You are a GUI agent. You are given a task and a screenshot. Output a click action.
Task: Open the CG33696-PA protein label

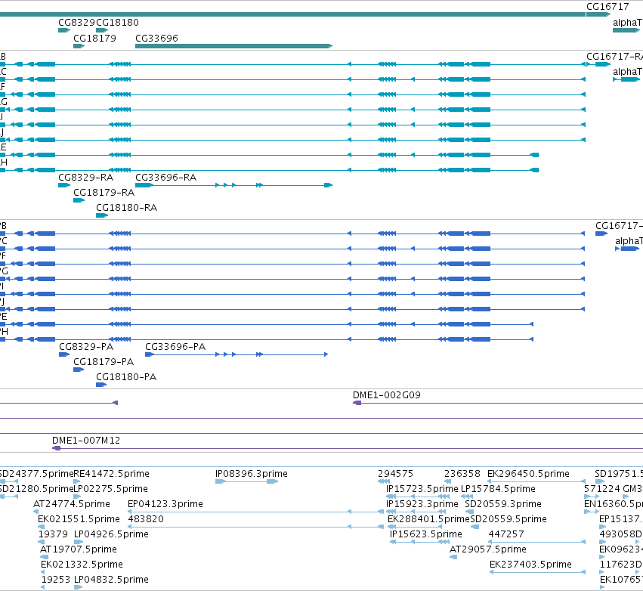coord(175,347)
